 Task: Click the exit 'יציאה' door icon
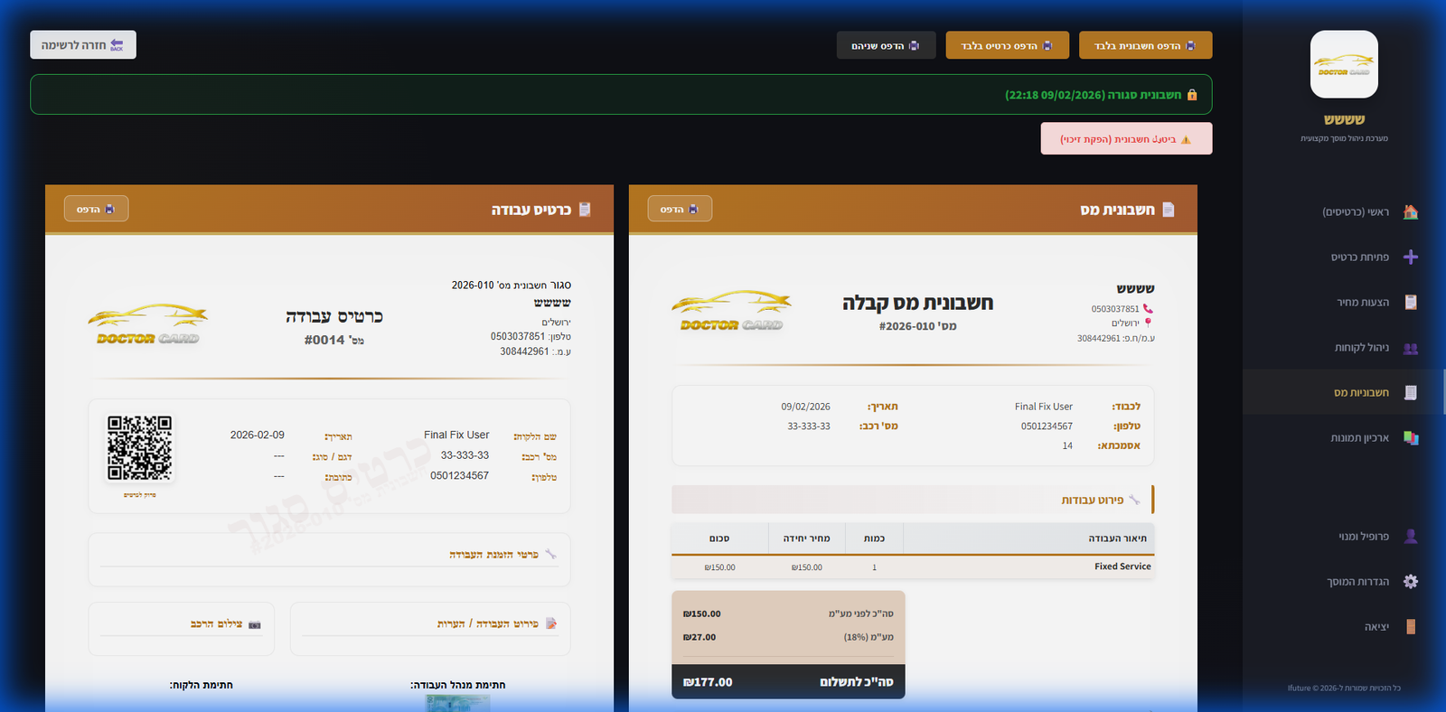(1410, 626)
